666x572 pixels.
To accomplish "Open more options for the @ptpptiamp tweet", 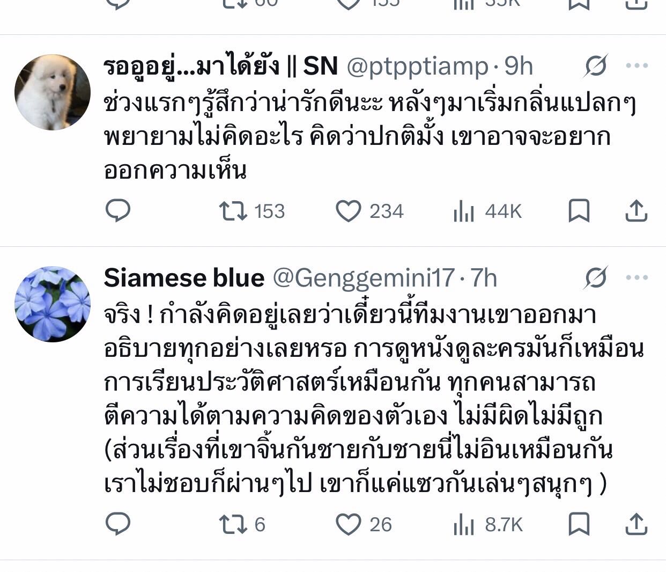I will (x=637, y=66).
